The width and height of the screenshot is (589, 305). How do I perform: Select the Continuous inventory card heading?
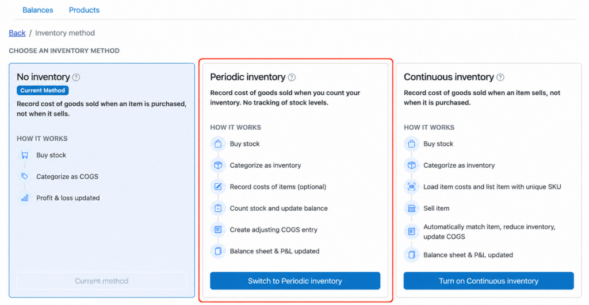click(x=449, y=77)
